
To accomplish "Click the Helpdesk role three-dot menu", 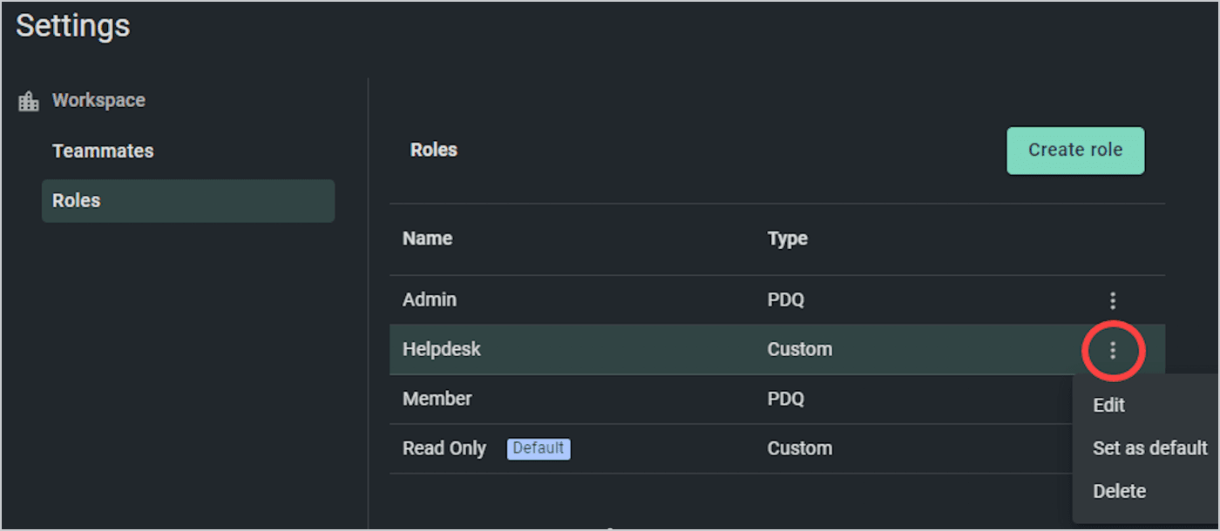I will pos(1113,350).
